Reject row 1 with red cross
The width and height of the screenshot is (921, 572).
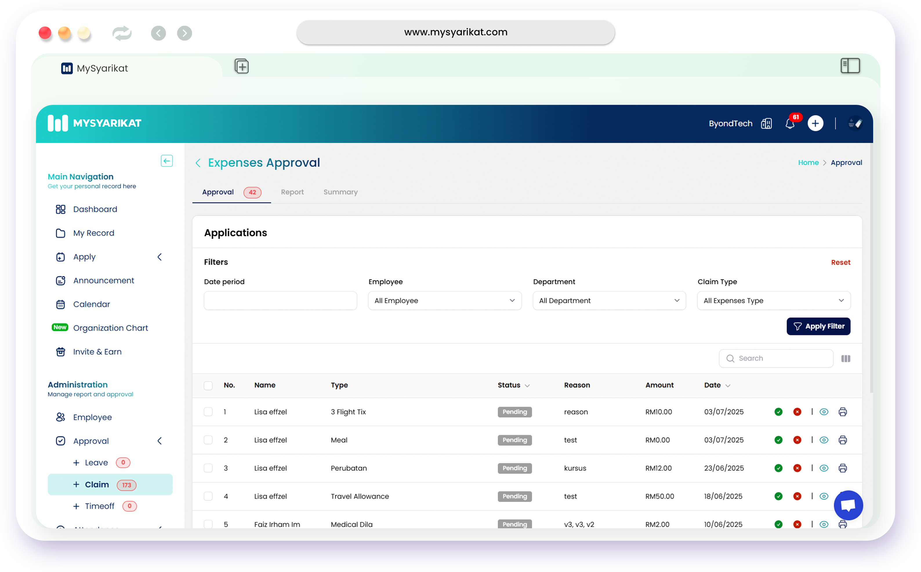tap(797, 412)
